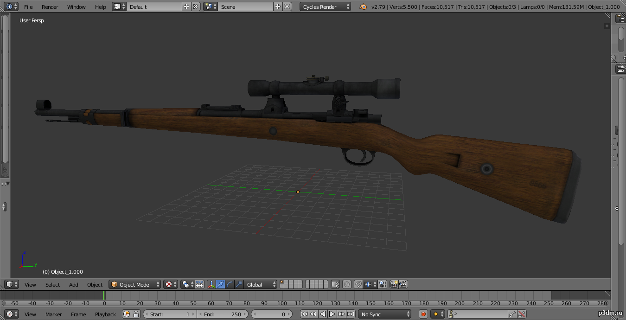Toggle auto keyframe record button

(423, 314)
